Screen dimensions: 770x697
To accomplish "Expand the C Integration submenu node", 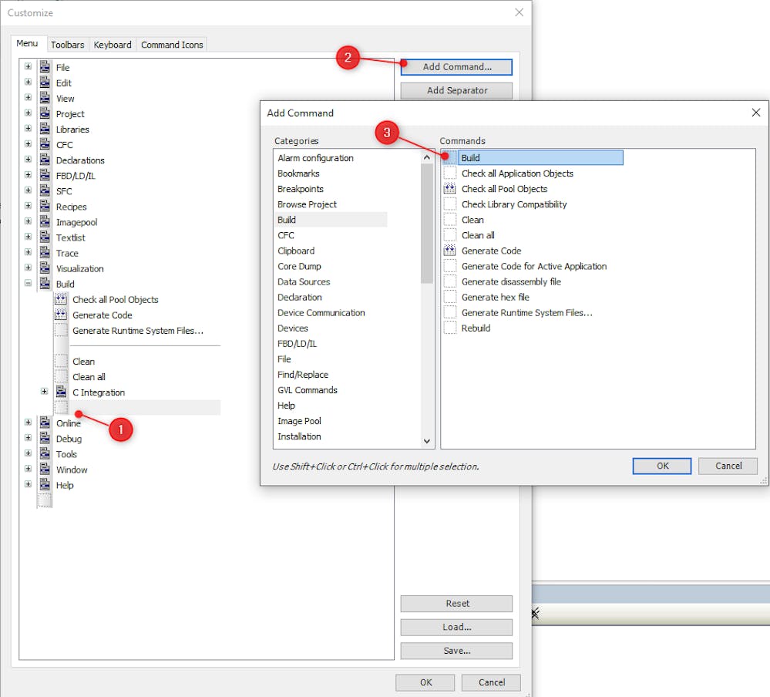I will point(45,392).
